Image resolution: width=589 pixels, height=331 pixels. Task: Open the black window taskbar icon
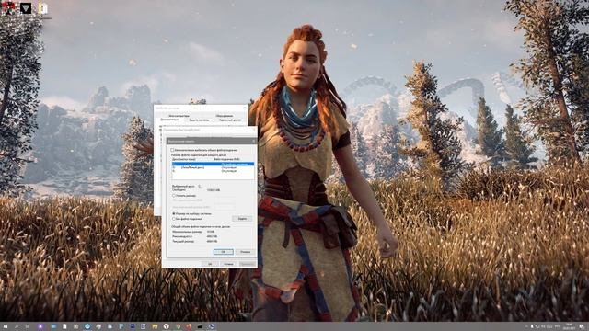[x=200, y=327]
